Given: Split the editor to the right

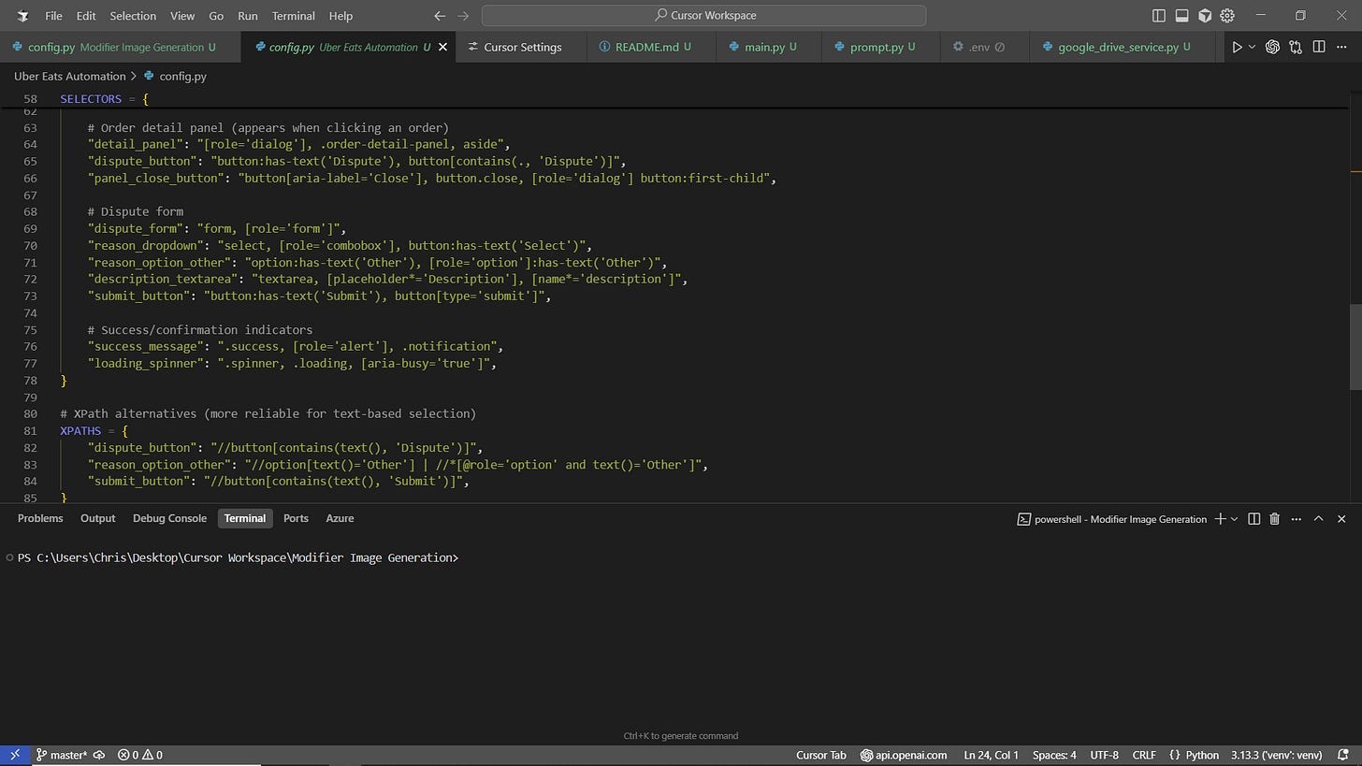Looking at the screenshot, I should [x=1319, y=47].
